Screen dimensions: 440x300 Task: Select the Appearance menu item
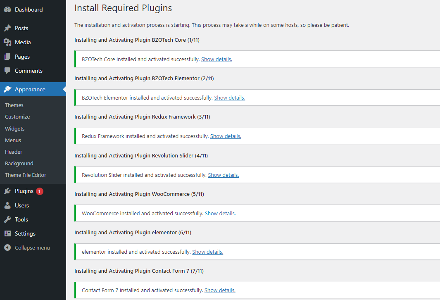[x=30, y=89]
